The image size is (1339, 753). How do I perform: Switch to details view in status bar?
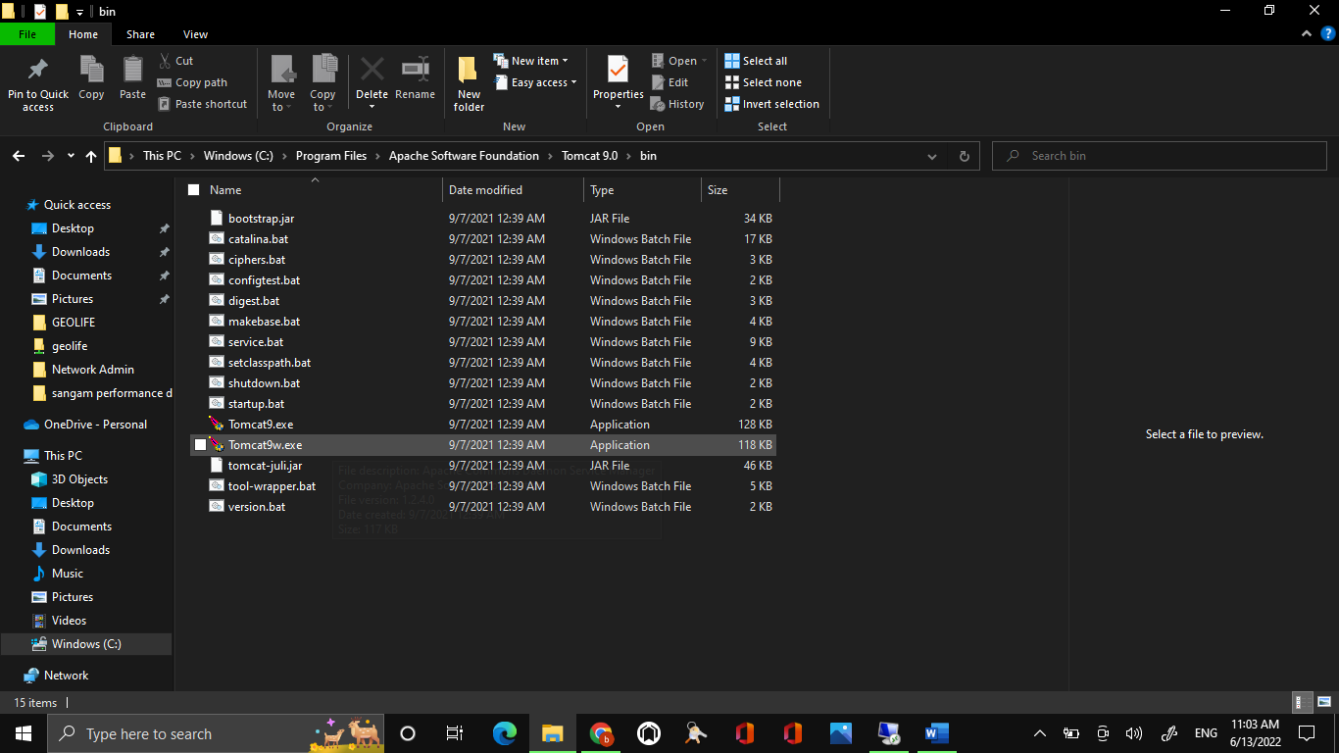(1302, 702)
